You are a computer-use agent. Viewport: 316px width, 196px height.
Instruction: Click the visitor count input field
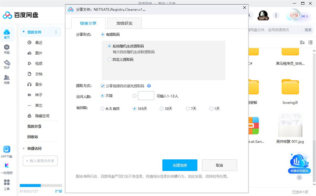[x=146, y=96]
